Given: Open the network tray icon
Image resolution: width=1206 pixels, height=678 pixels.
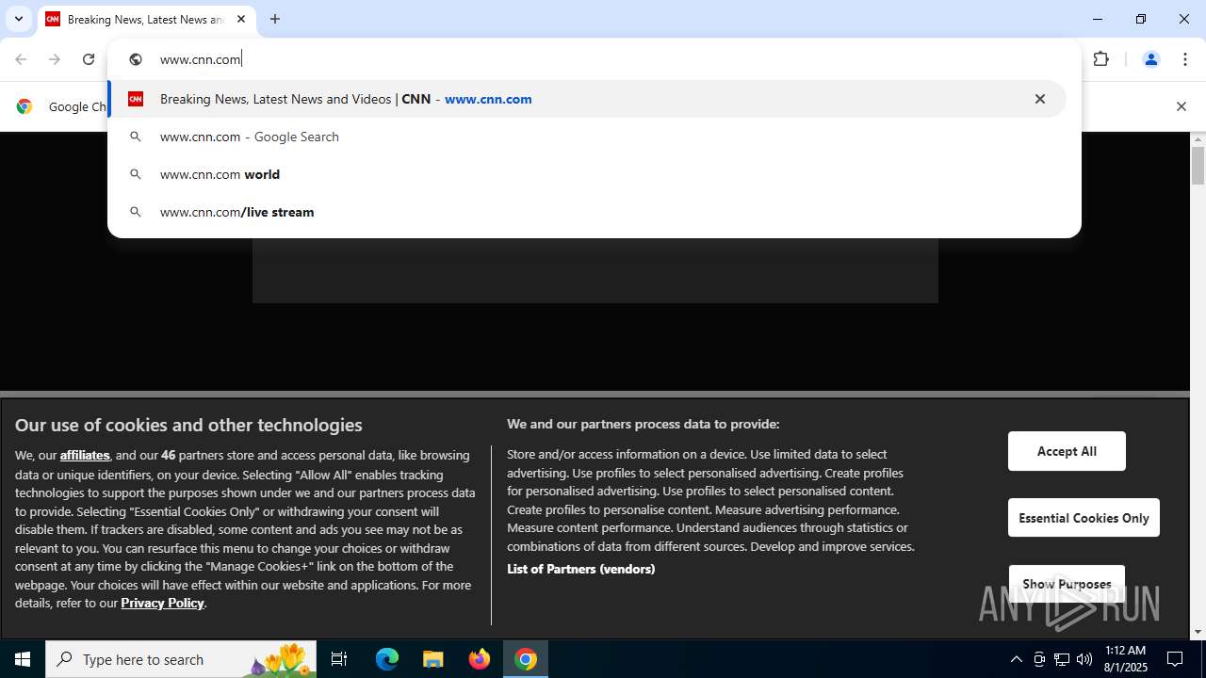Looking at the screenshot, I should coord(1062,659).
